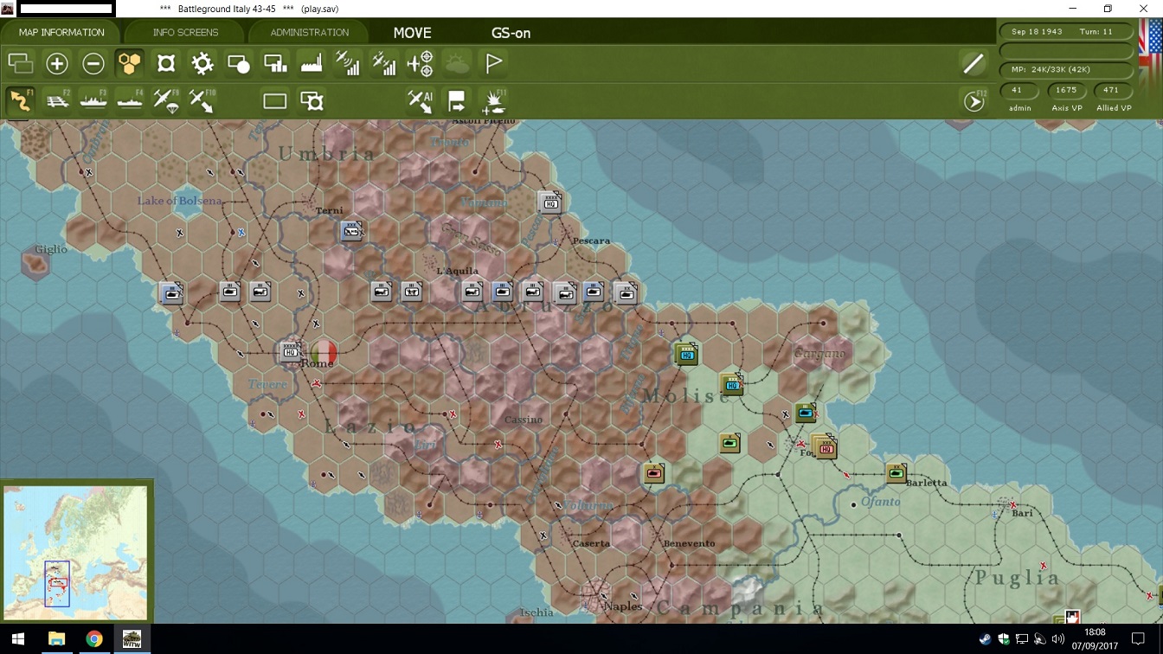1163x654 pixels.
Task: Click the L'Aquila city label
Action: click(x=458, y=271)
